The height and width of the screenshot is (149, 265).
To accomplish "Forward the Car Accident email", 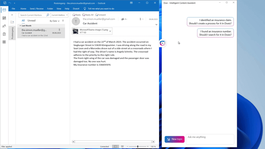I will (x=100, y=15).
